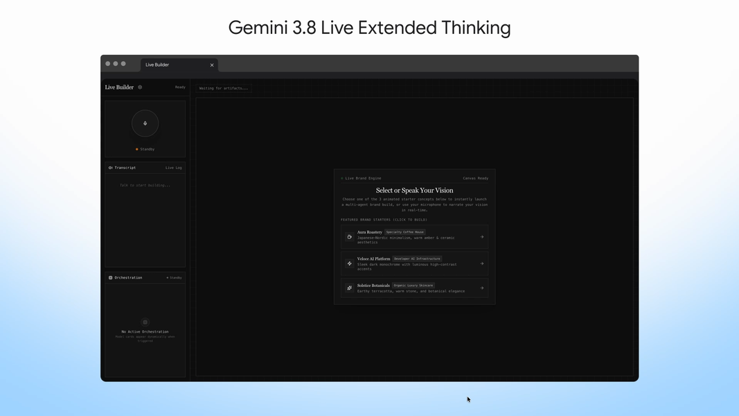Viewport: 739px width, 416px height.
Task: Click the Talk to start building placeholder
Action: (x=145, y=185)
